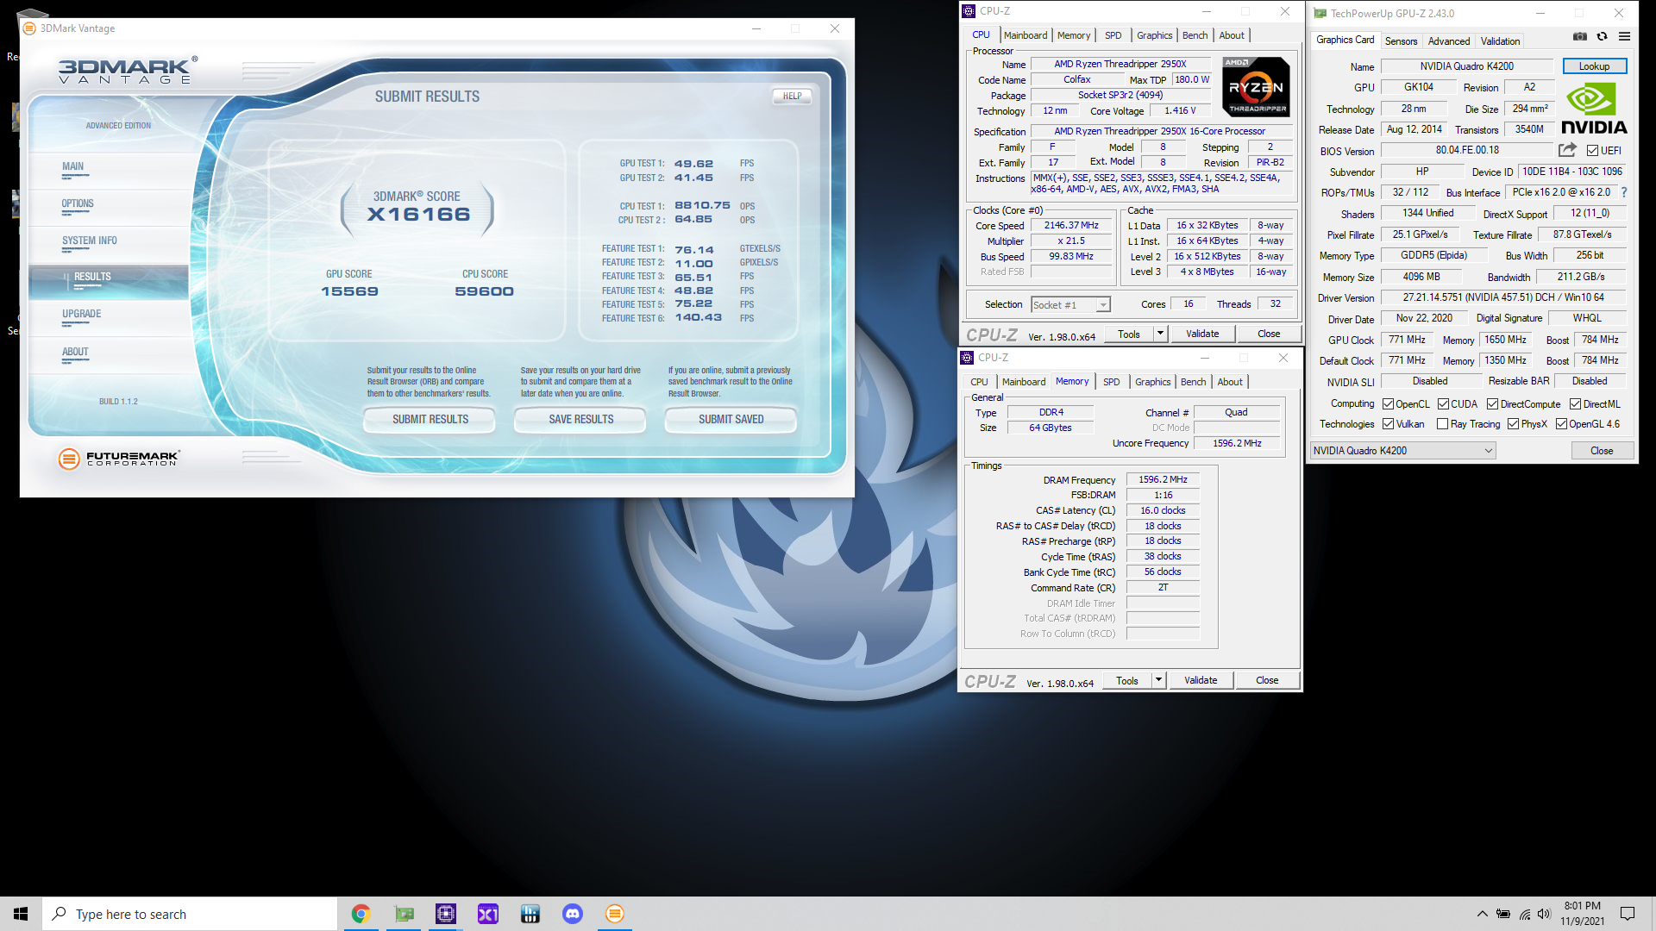Image resolution: width=1656 pixels, height=931 pixels.
Task: Toggle the DirectCompute checkbox
Action: coord(1492,403)
